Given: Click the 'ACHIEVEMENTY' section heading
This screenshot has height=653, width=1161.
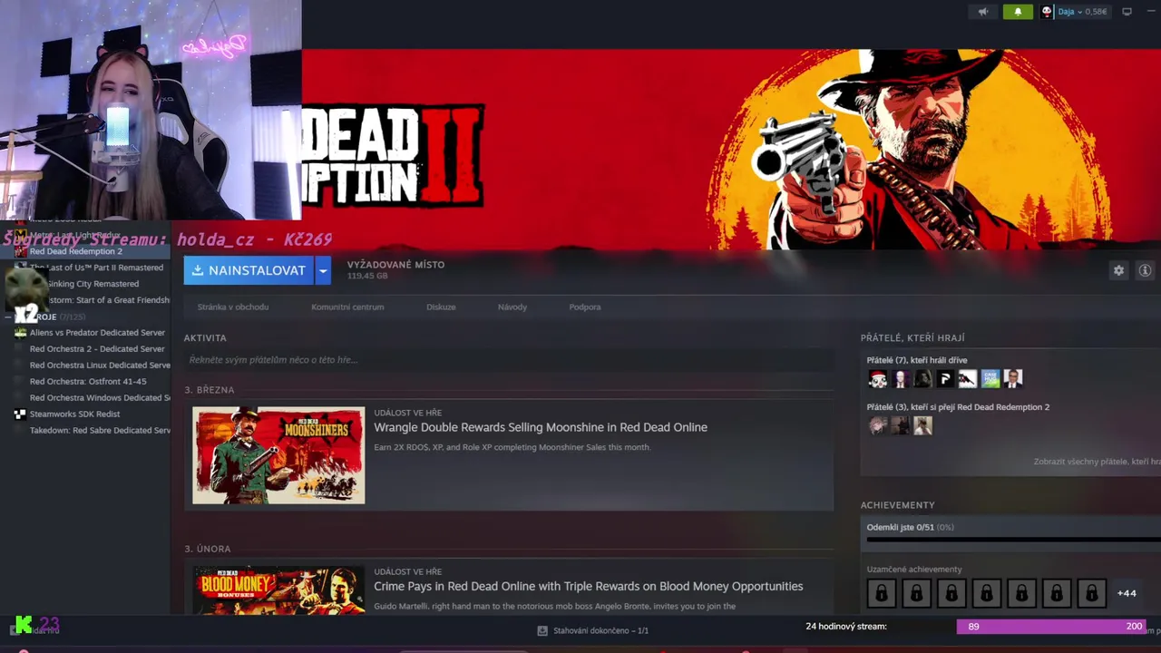Looking at the screenshot, I should coord(897,505).
